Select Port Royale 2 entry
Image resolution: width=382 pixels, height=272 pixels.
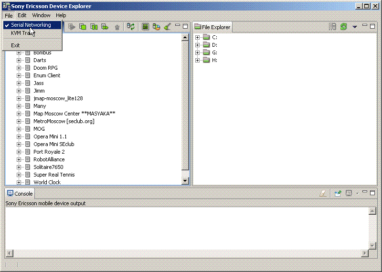[49, 152]
